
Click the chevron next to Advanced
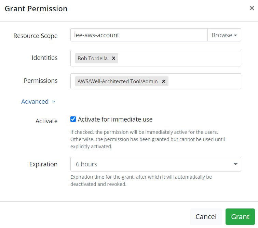pyautogui.click(x=54, y=102)
